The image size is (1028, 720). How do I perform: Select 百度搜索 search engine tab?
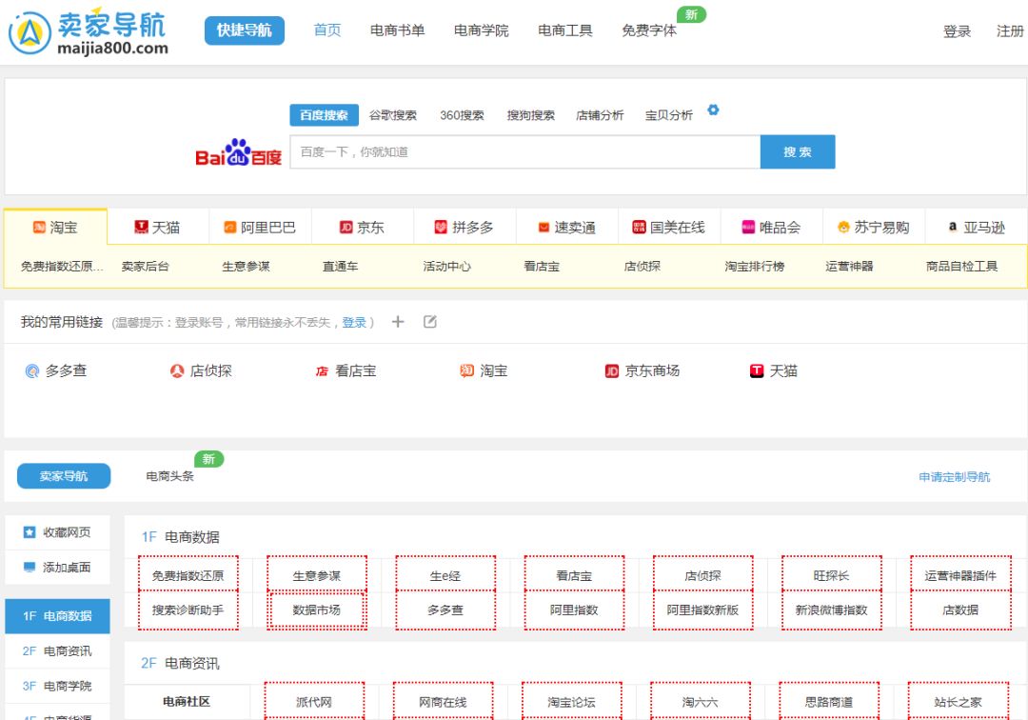coord(324,115)
